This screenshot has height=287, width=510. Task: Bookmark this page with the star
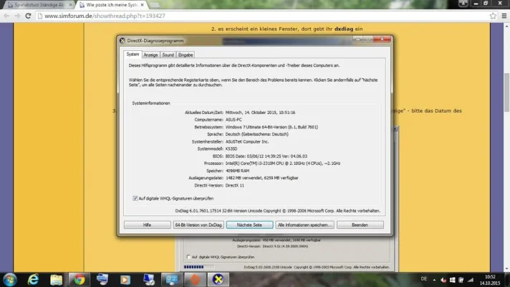[493, 16]
